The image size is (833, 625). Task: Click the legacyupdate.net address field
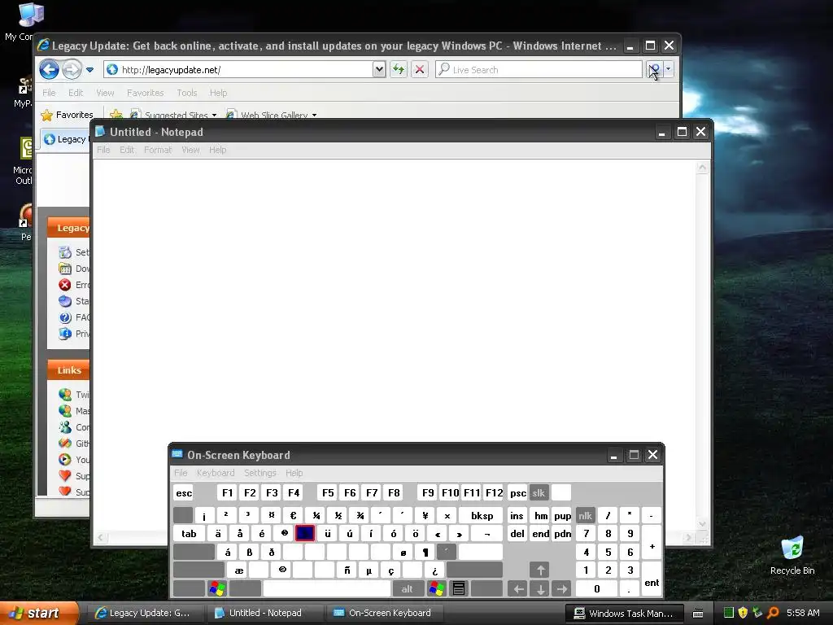tap(238, 70)
